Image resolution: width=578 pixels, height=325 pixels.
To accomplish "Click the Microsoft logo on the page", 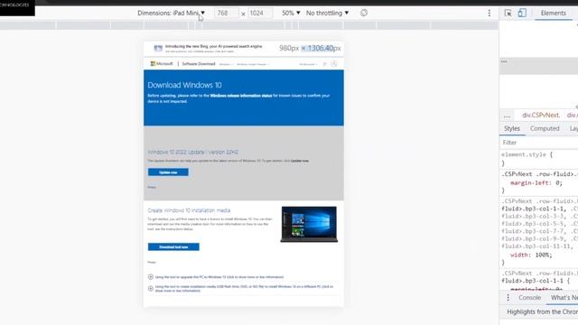I will 162,64.
